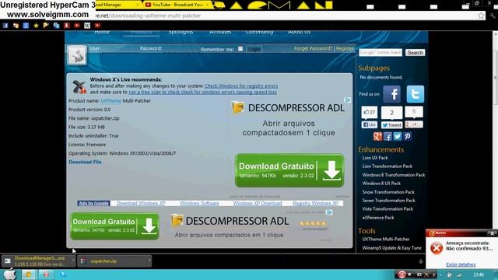The width and height of the screenshot is (498, 280).
Task: Open Snow Transformation Pack link
Action: tap(388, 192)
